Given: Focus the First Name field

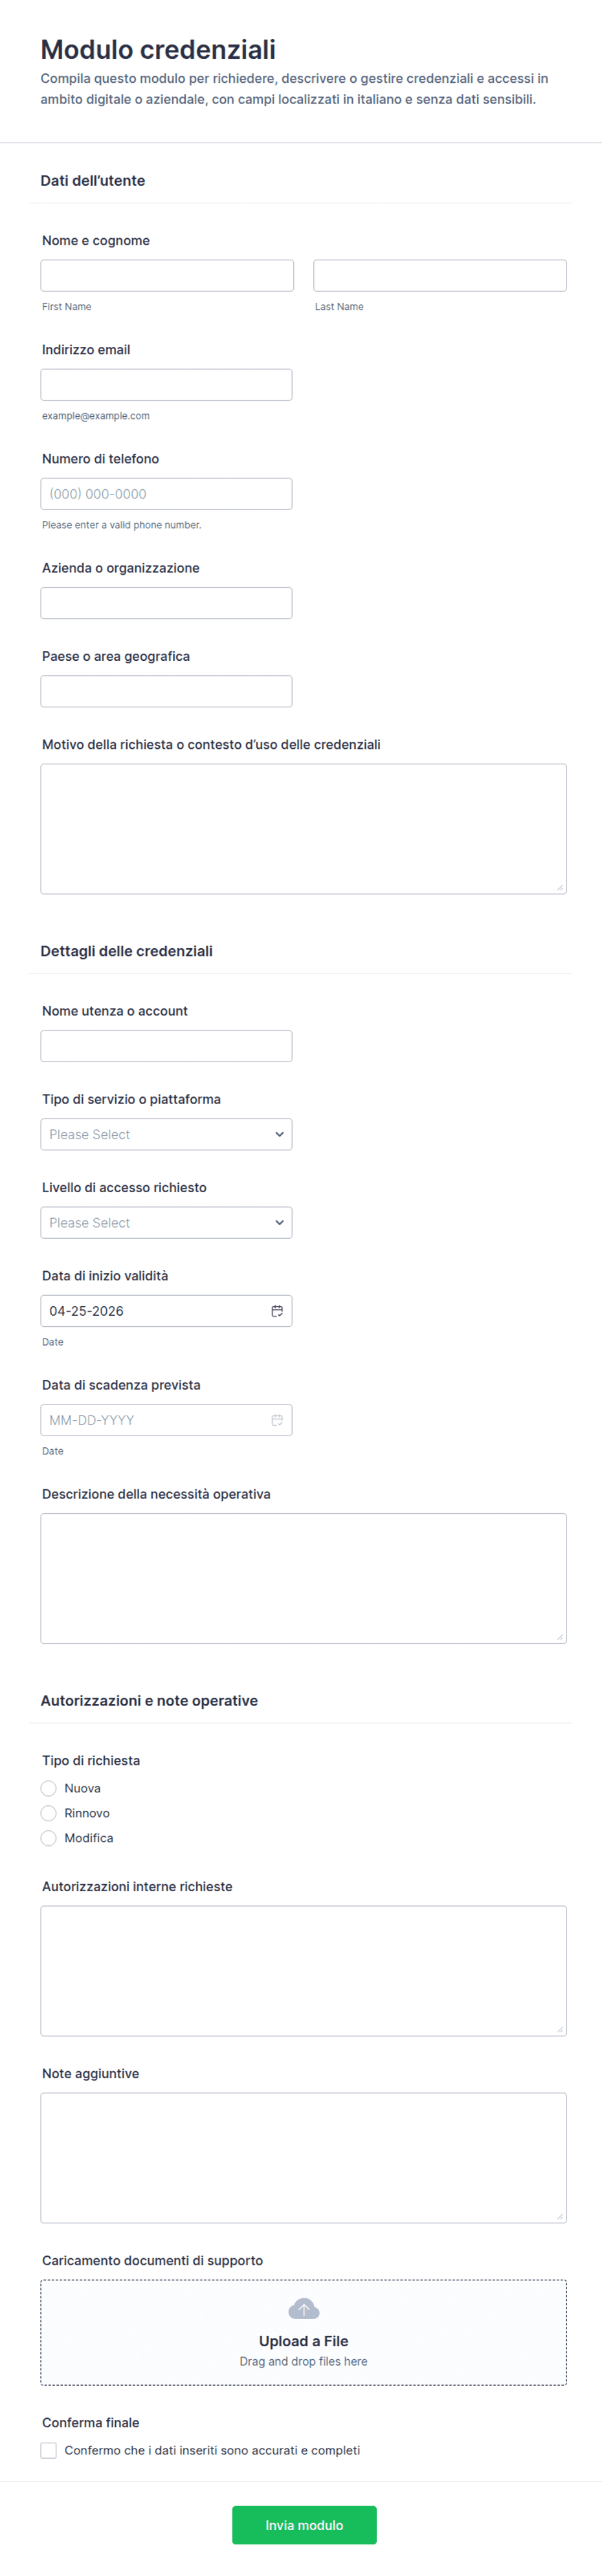Looking at the screenshot, I should pyautogui.click(x=167, y=276).
